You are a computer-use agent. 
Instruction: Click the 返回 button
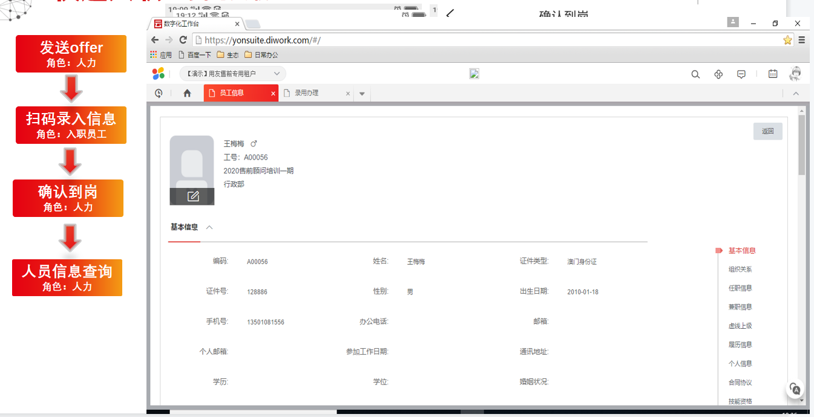(x=767, y=131)
